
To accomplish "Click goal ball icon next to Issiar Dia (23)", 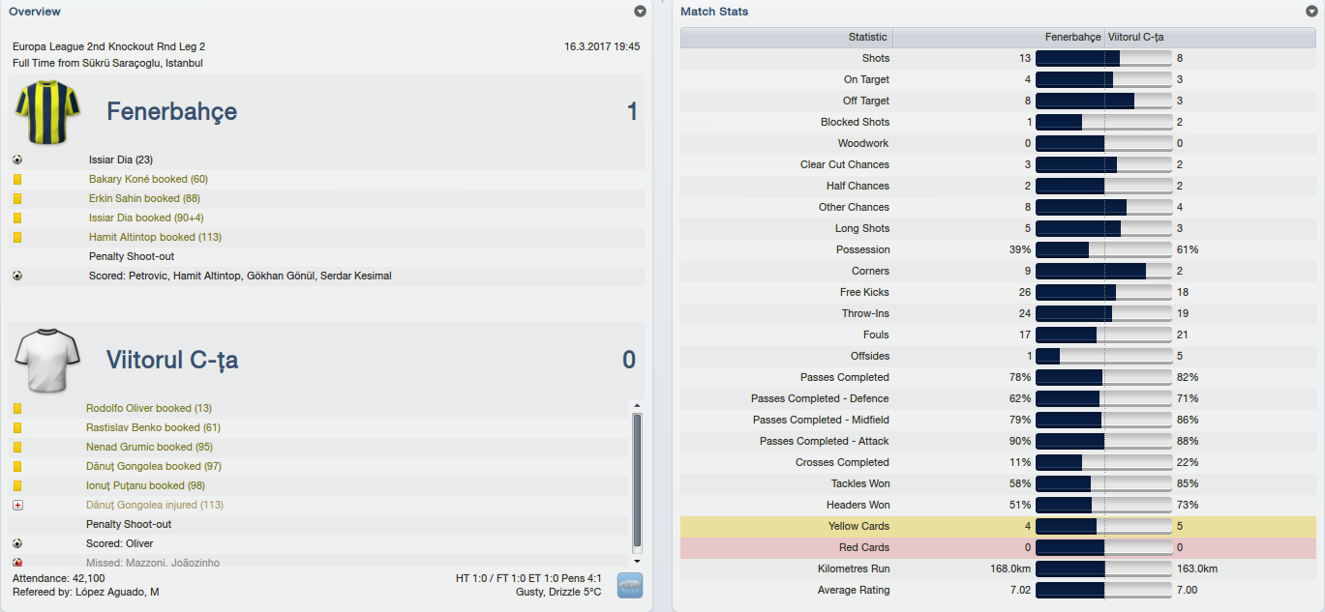I will click(x=17, y=160).
